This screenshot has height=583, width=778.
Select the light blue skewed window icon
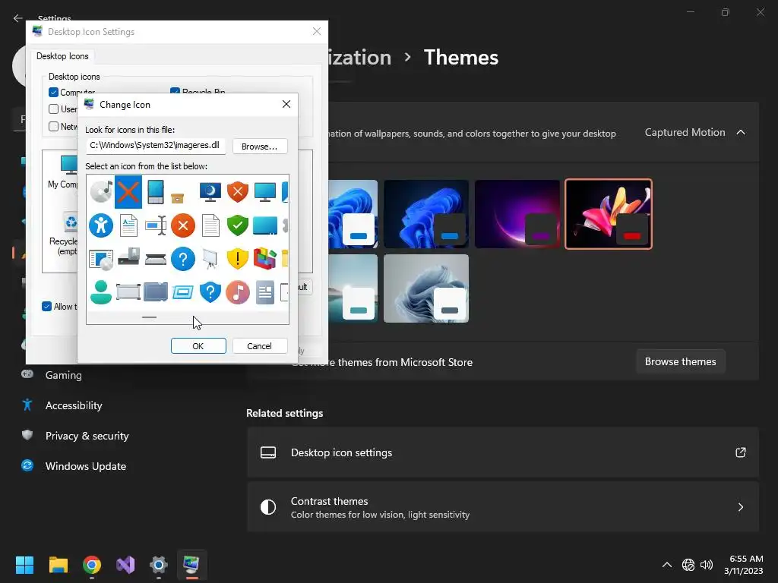[182, 292]
